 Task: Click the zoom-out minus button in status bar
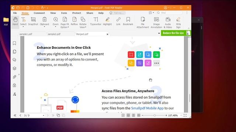pos(143,115)
